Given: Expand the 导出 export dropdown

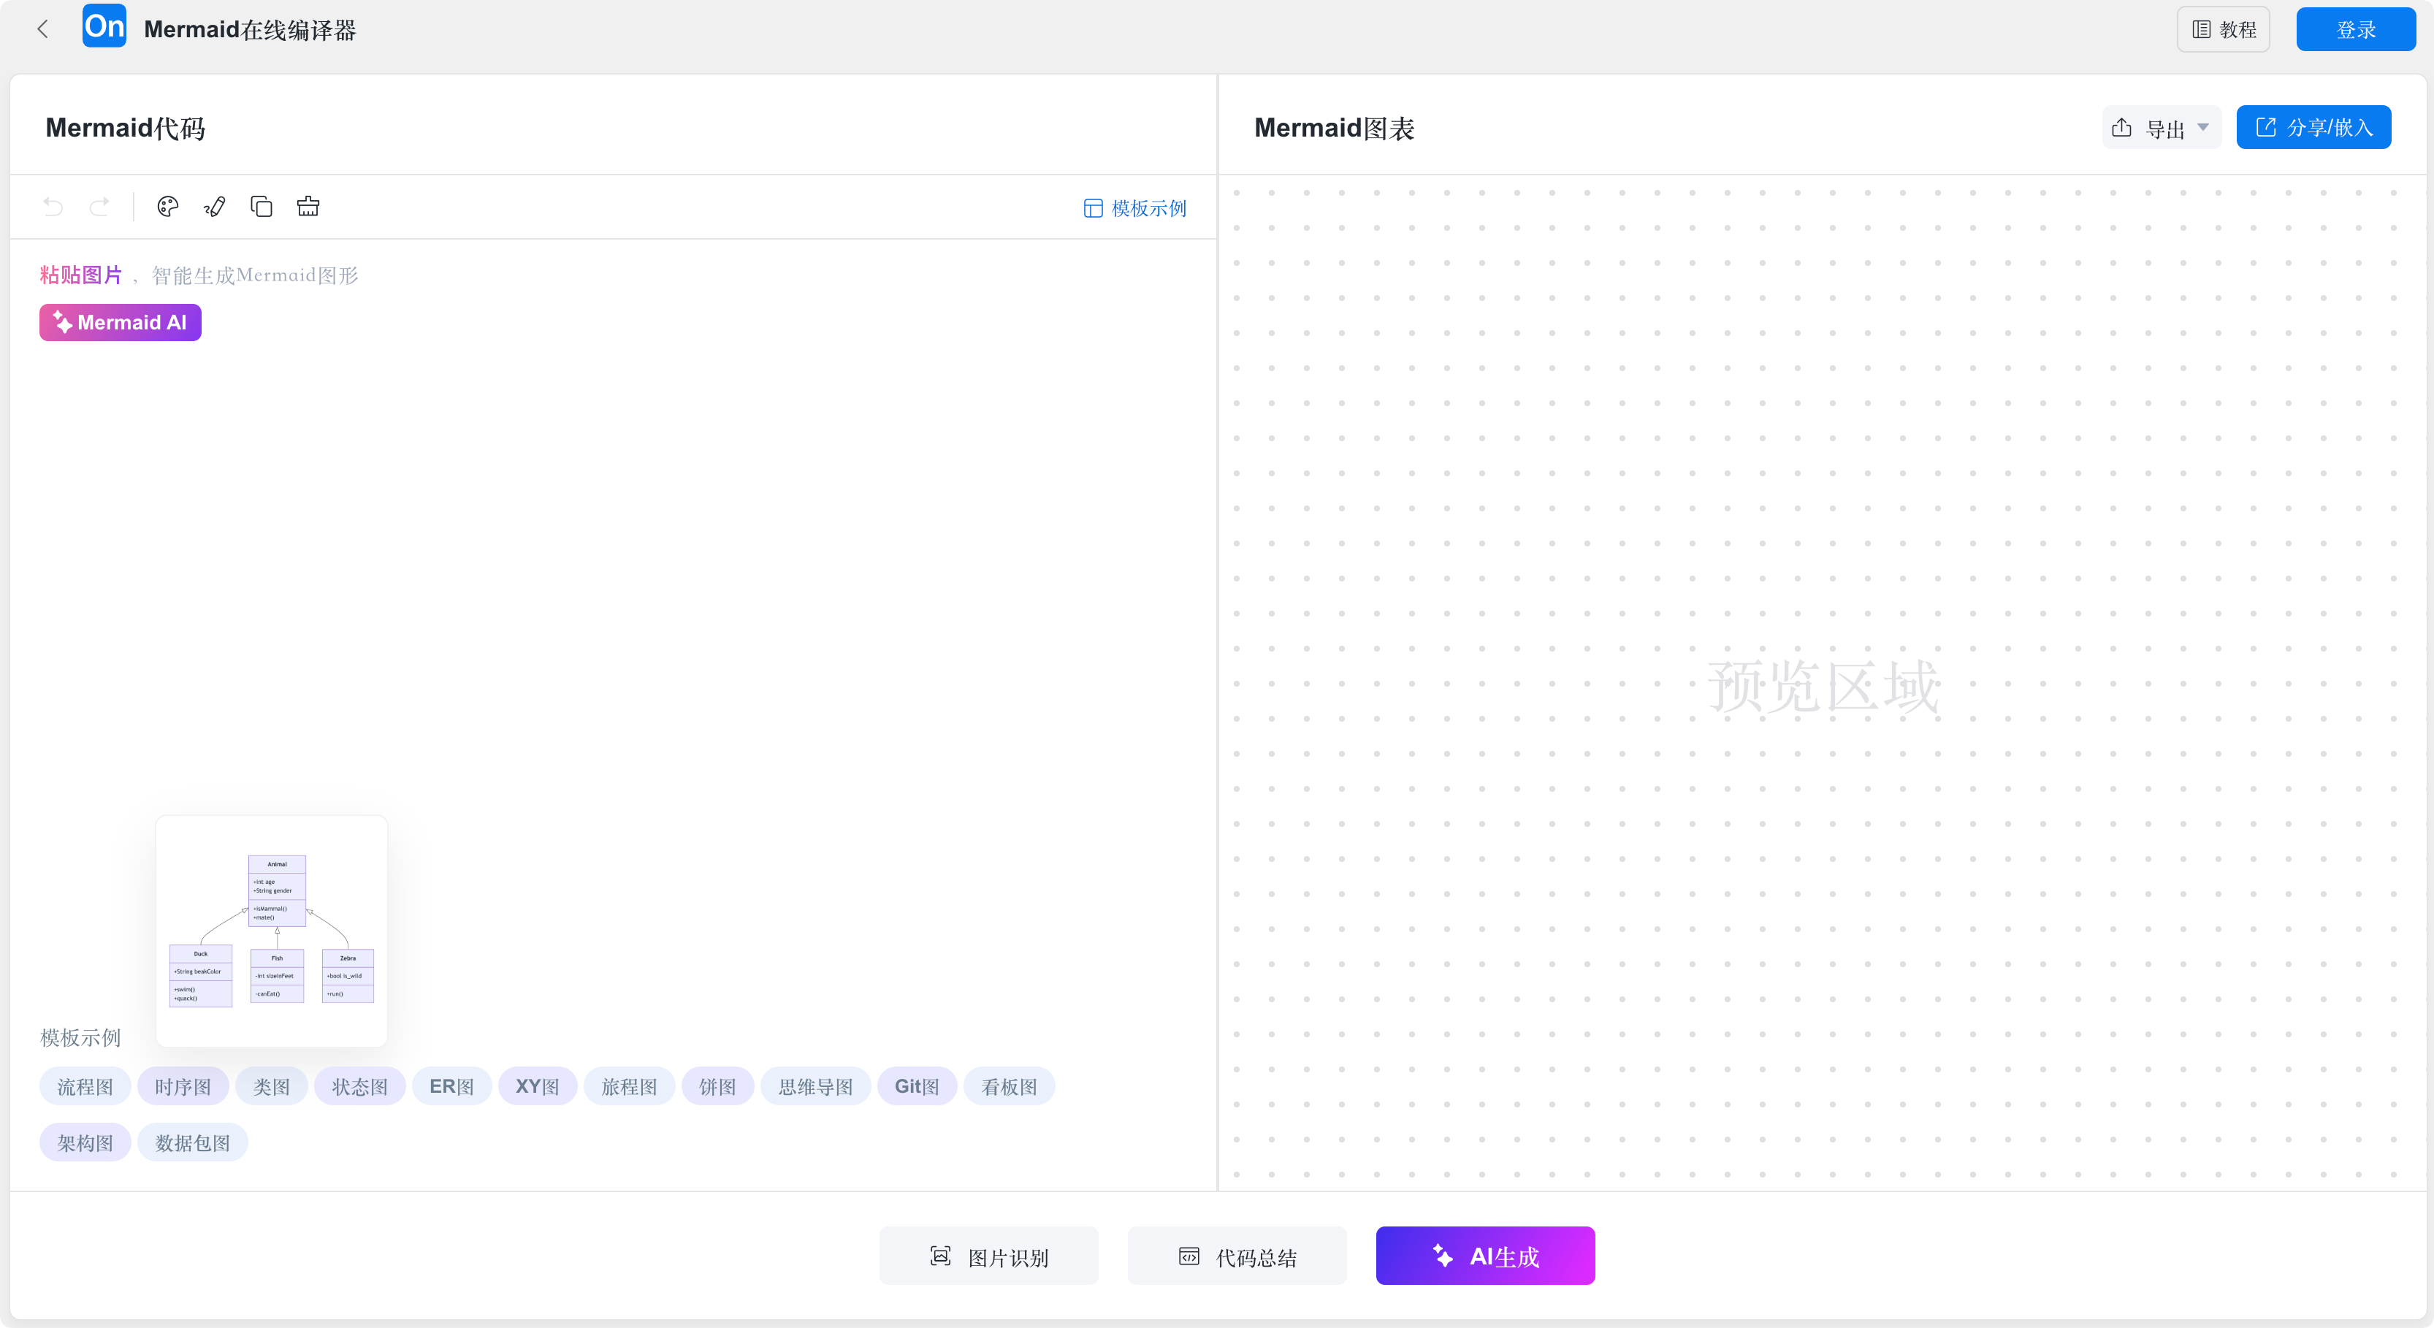Looking at the screenshot, I should point(2161,128).
